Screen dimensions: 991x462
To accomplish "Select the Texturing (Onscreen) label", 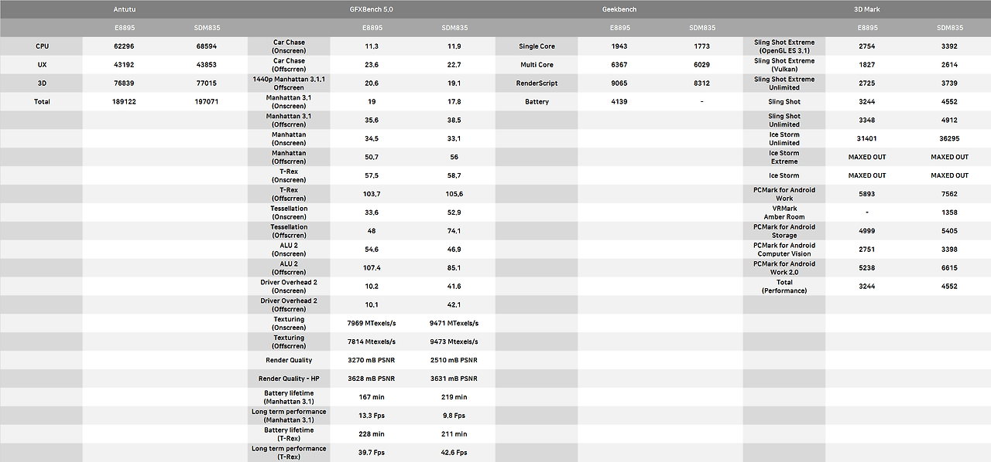I will tap(289, 324).
